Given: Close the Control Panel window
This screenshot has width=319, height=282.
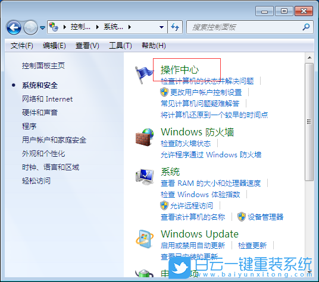Looking at the screenshot, I should (304, 11).
